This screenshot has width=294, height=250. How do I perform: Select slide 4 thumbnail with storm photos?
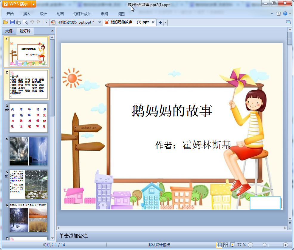(x=28, y=151)
